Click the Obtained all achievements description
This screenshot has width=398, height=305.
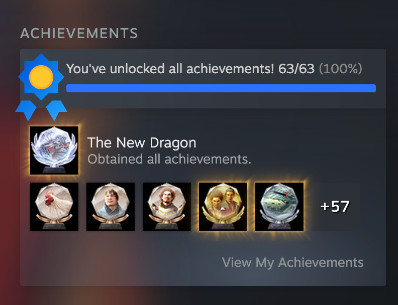coord(169,160)
